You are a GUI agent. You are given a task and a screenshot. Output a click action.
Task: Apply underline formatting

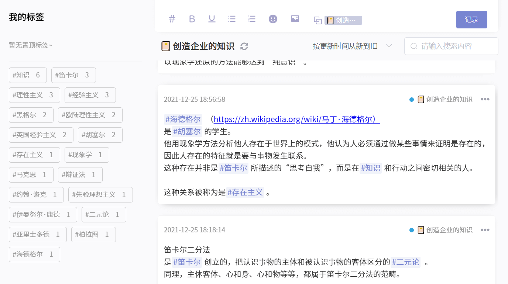click(x=212, y=19)
